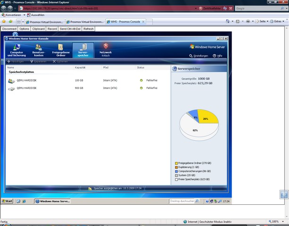Click the 62% free space pie slice
The height and width of the screenshot is (226, 289).
click(195, 131)
